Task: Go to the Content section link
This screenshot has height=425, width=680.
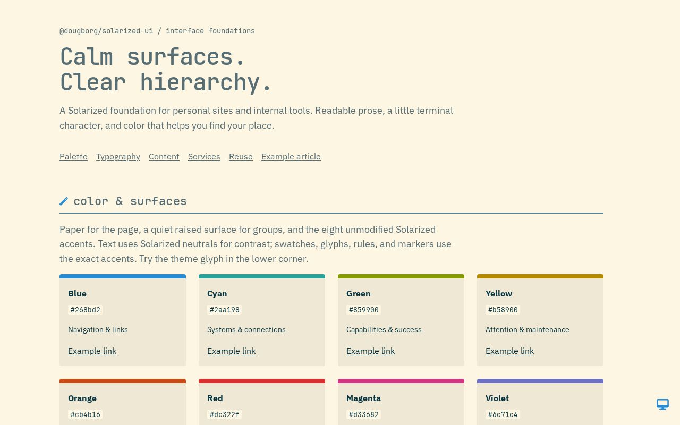Action: tap(164, 156)
